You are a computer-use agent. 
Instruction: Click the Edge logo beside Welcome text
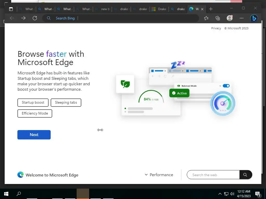(x=21, y=175)
